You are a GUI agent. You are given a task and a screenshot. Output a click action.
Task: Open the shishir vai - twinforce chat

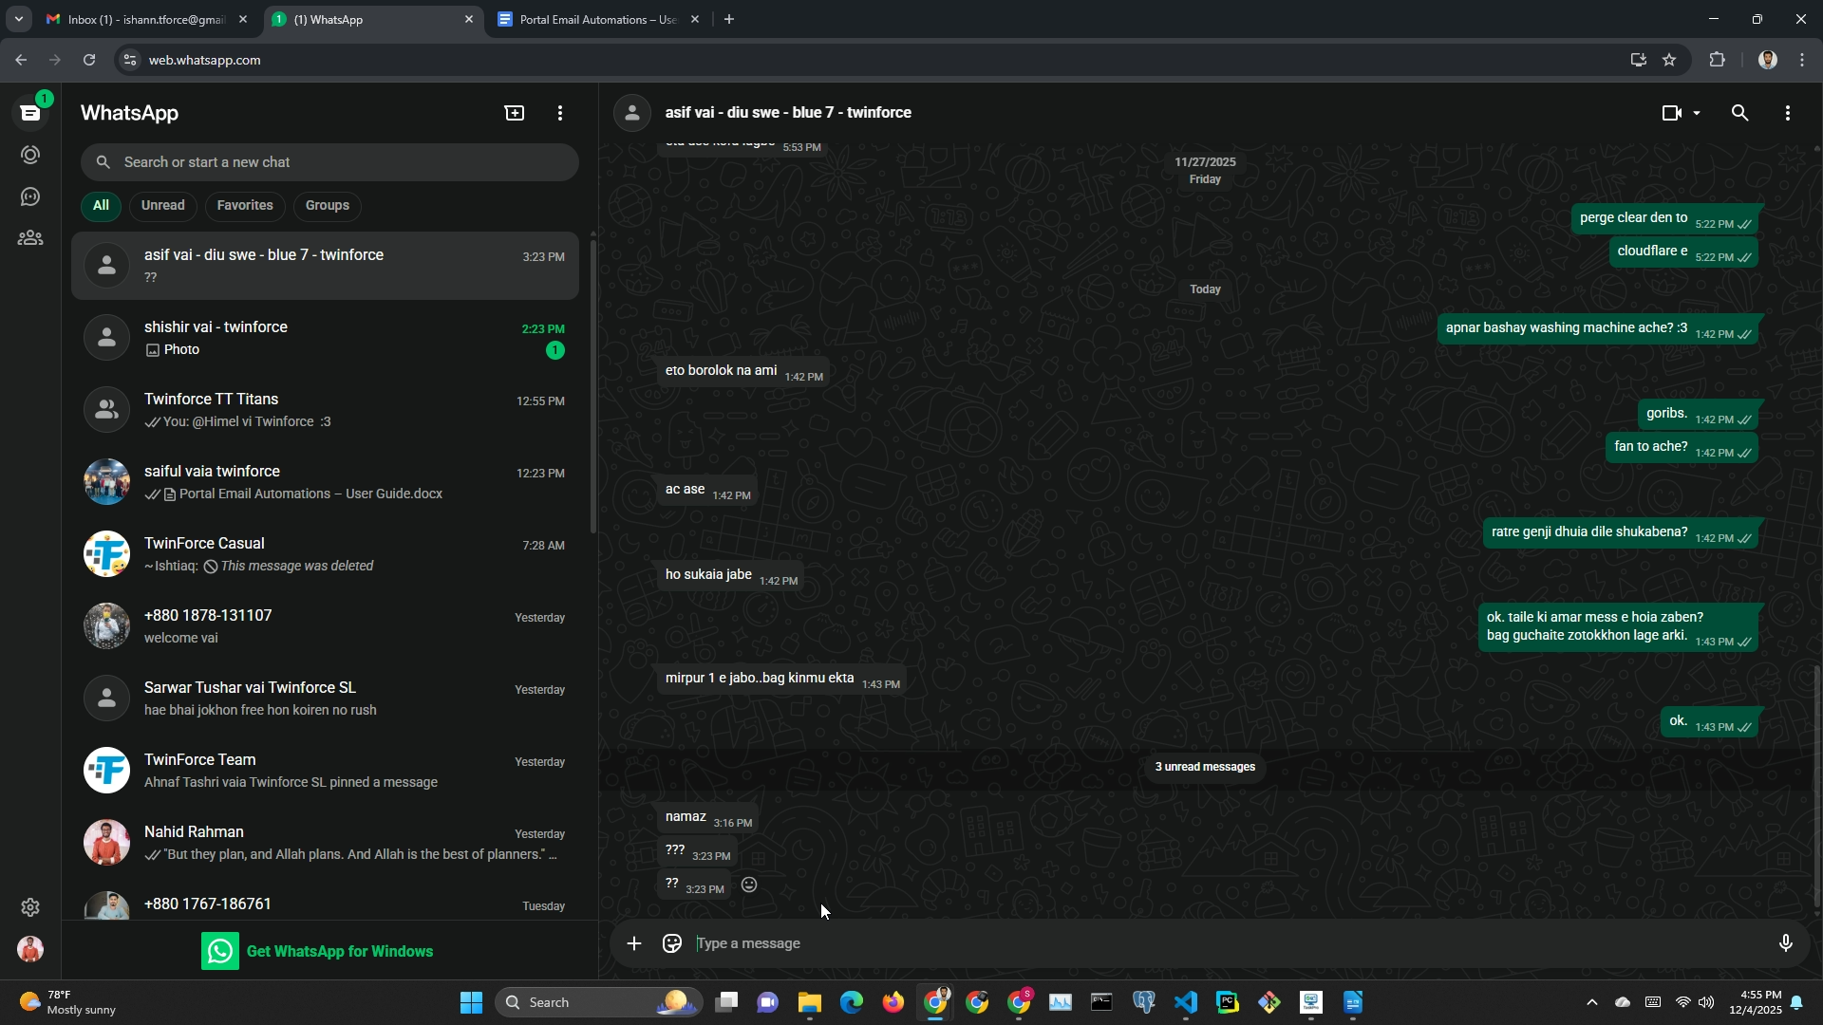pyautogui.click(x=325, y=338)
